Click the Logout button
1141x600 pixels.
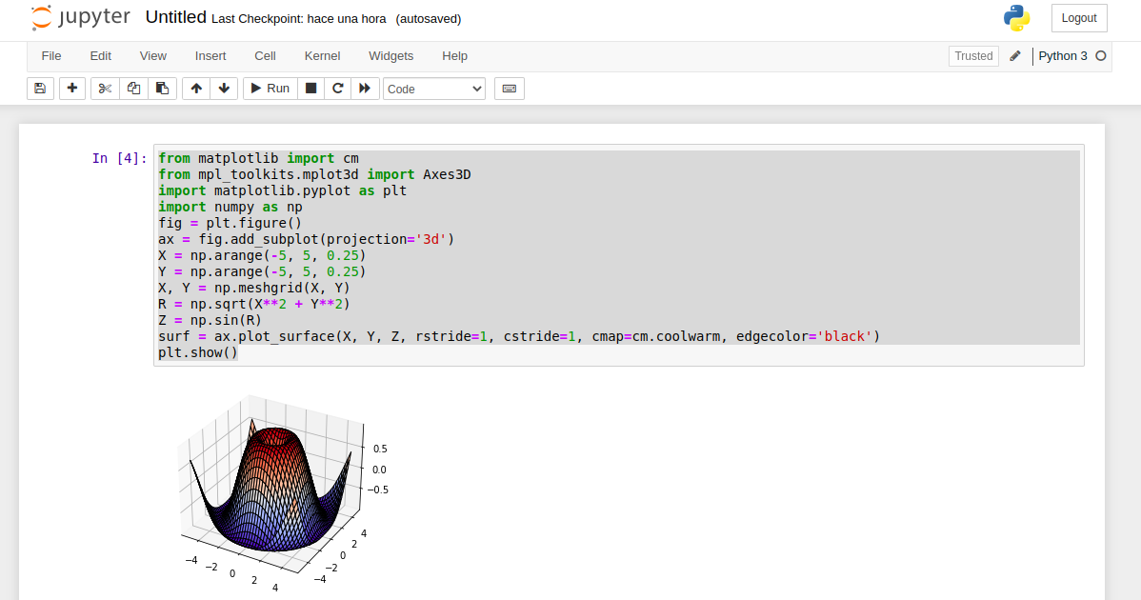point(1079,18)
